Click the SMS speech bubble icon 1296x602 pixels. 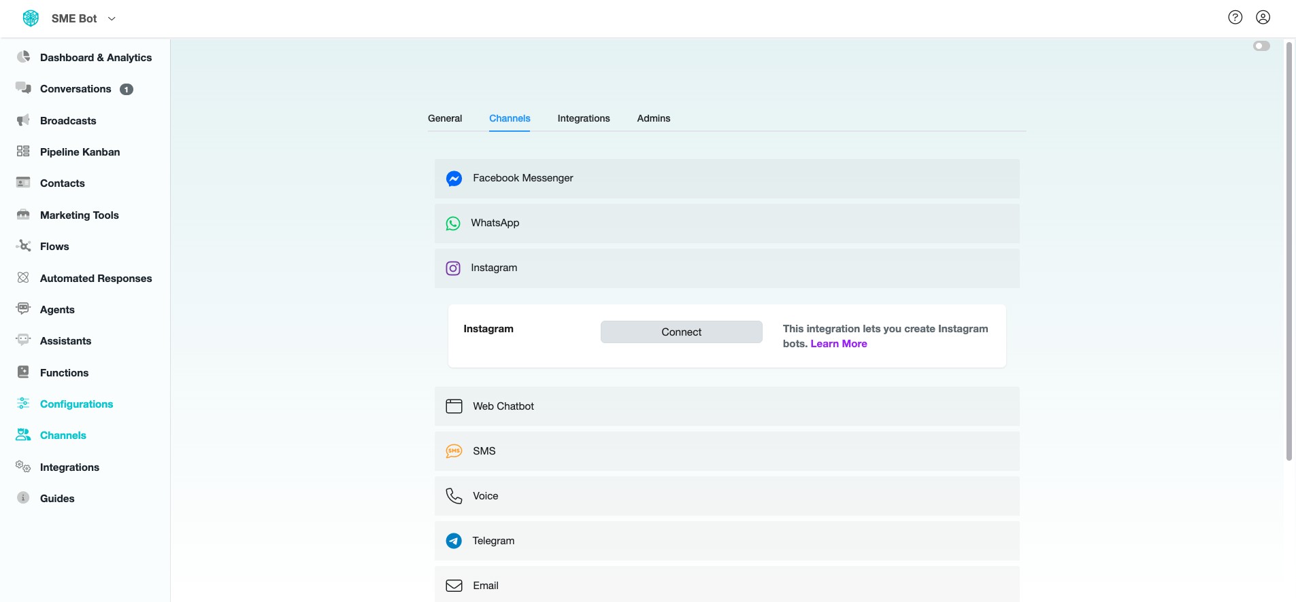coord(454,451)
